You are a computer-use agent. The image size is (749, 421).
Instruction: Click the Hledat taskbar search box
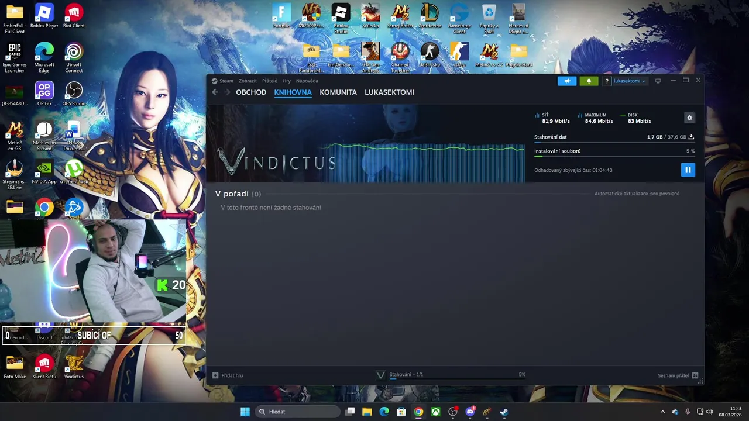click(x=297, y=412)
